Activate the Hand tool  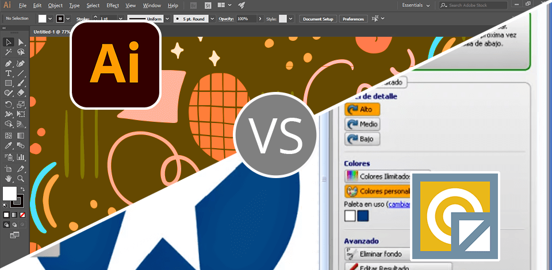[x=9, y=178]
